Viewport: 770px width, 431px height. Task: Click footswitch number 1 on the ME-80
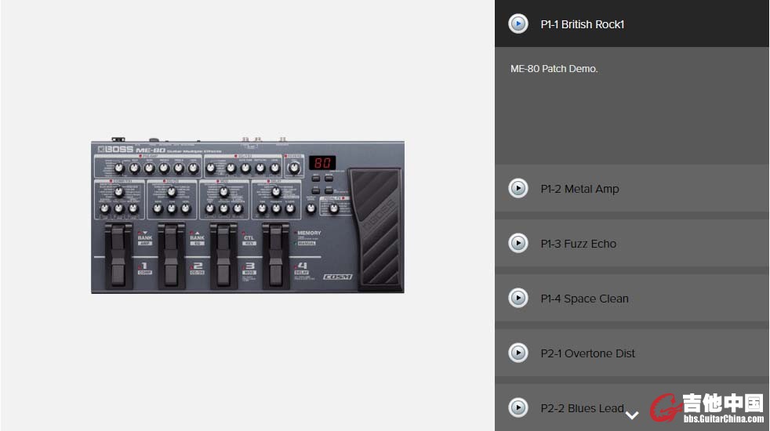point(119,255)
